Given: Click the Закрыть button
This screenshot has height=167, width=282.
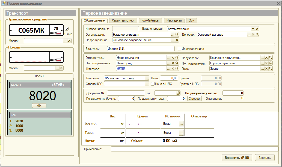Looking at the screenshot, I should tap(265, 158).
